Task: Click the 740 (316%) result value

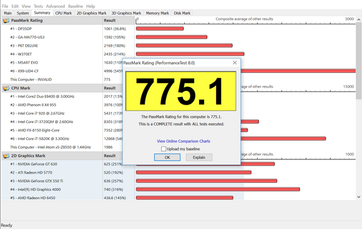Action: click(114, 190)
